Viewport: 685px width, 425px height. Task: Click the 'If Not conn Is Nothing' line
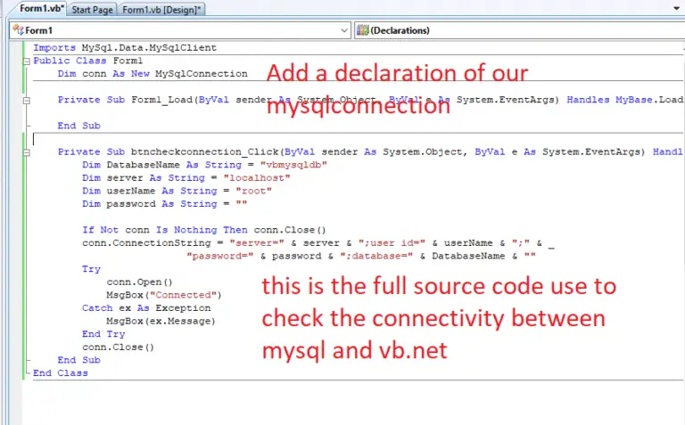tap(204, 230)
